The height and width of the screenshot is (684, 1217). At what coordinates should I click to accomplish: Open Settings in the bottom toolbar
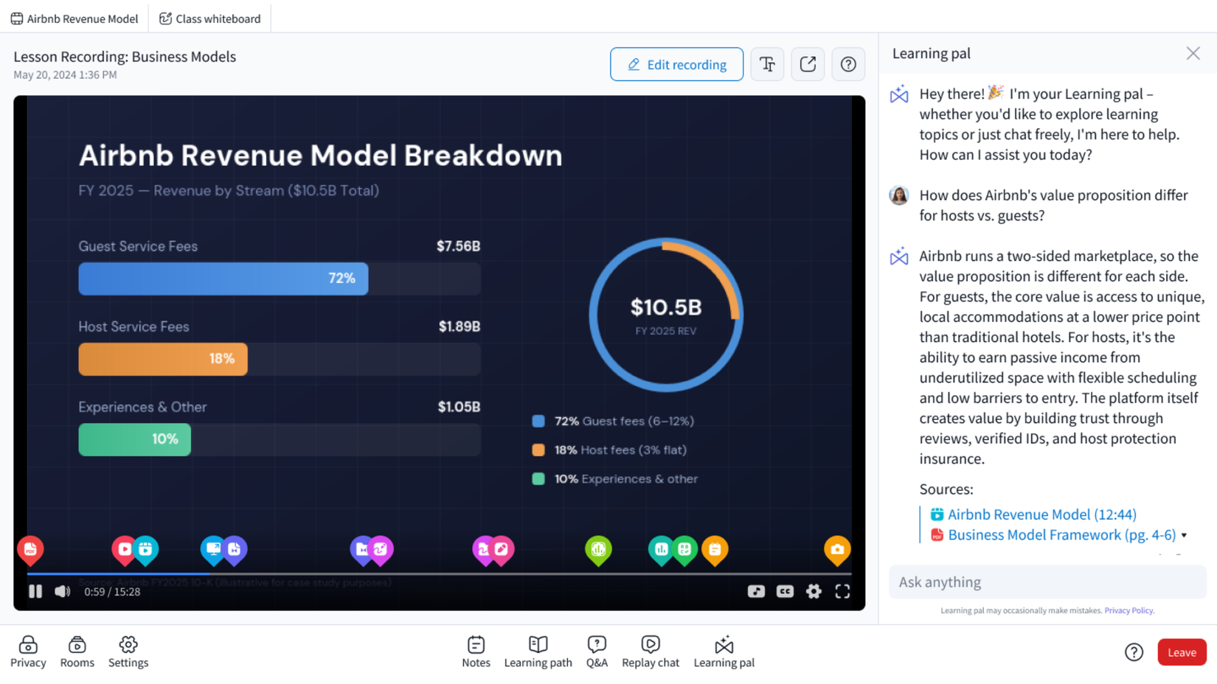pos(128,652)
